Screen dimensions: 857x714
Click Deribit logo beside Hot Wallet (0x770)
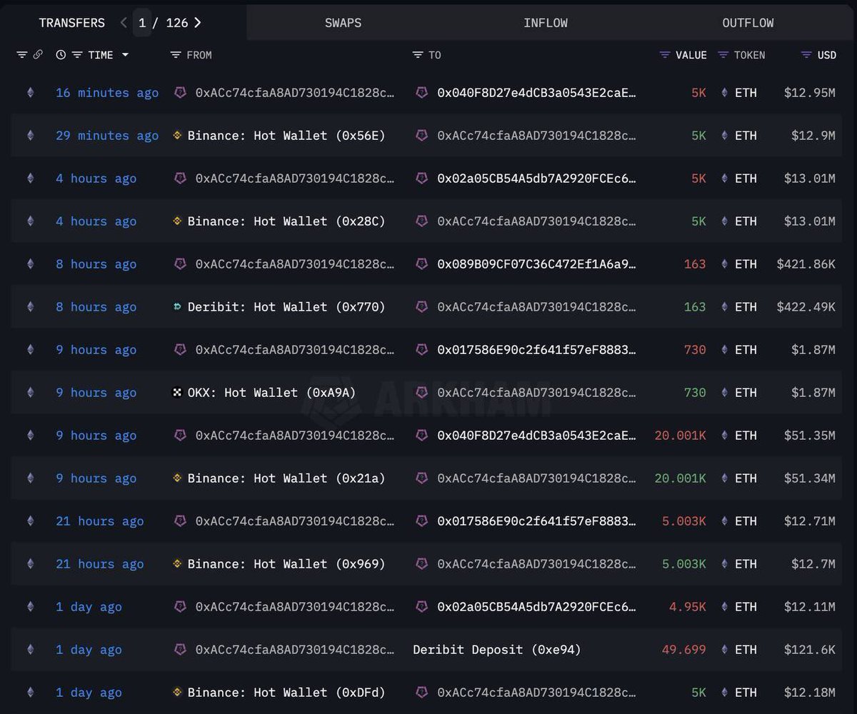click(178, 307)
